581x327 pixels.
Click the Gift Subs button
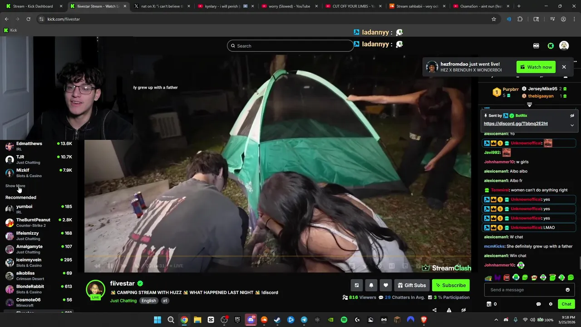pos(412,285)
